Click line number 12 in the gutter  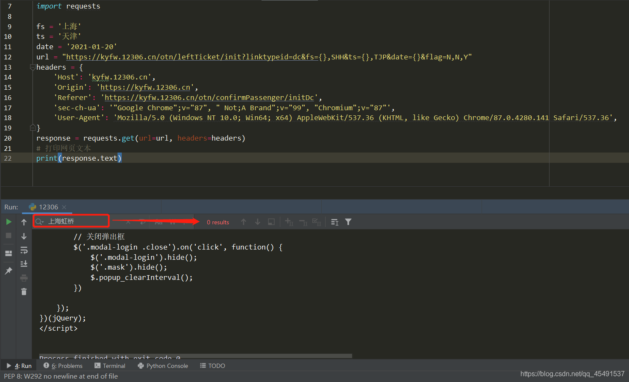[x=8, y=57]
